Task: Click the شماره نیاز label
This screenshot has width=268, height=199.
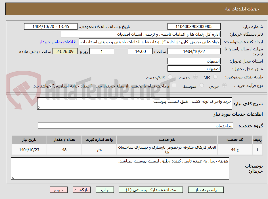Action: point(253,27)
